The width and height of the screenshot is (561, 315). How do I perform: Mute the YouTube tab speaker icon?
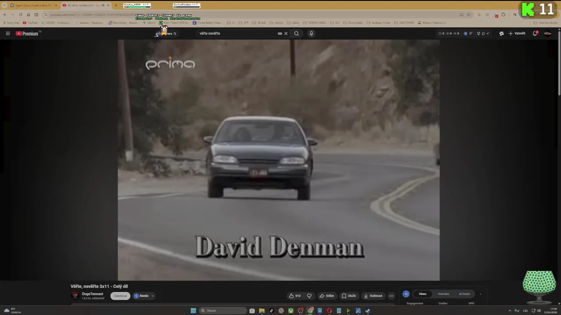pyautogui.click(x=103, y=5)
